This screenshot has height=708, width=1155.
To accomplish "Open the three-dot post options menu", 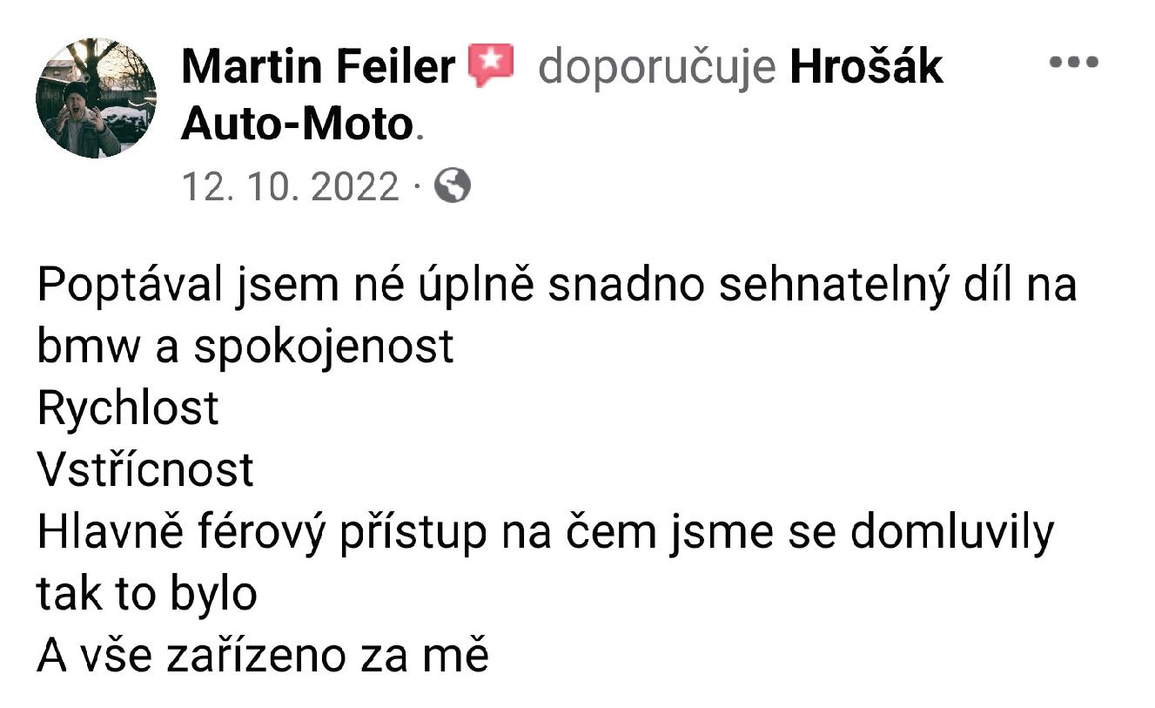I will (x=1073, y=64).
